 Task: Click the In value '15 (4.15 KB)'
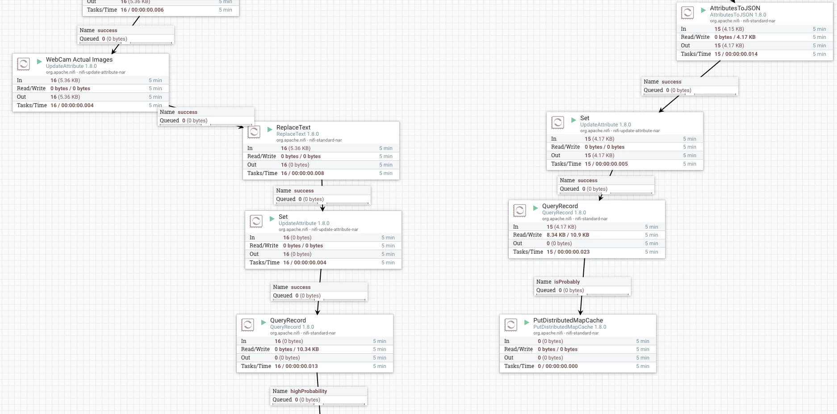click(x=729, y=29)
